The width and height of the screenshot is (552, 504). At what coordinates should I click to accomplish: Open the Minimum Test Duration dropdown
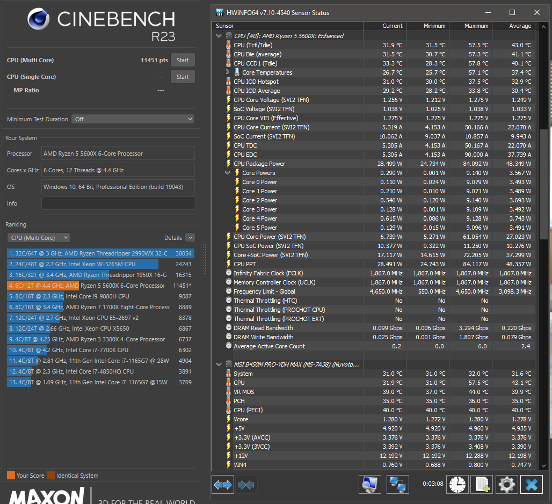[x=133, y=119]
